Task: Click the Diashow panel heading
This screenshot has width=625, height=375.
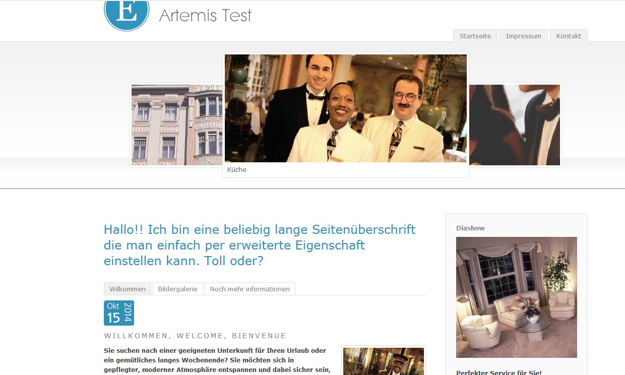Action: click(x=470, y=227)
